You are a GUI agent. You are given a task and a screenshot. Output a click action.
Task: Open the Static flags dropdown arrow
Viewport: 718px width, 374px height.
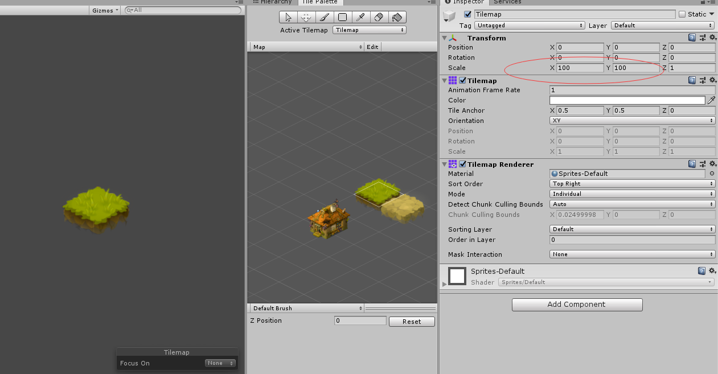[712, 14]
